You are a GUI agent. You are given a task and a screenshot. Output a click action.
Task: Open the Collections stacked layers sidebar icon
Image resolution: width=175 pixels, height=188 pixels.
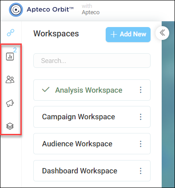(10, 126)
